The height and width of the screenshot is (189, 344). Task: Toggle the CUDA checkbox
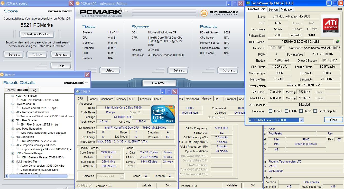tap(286, 111)
